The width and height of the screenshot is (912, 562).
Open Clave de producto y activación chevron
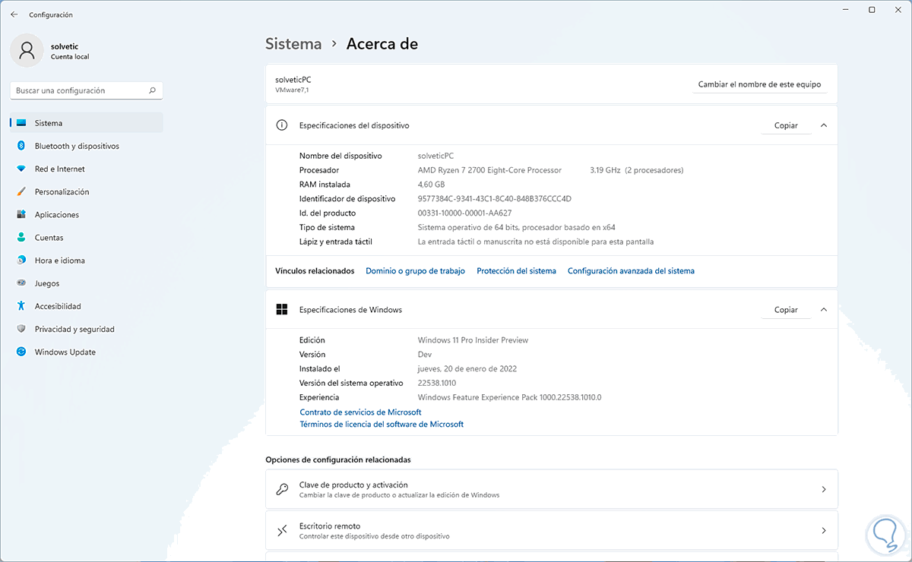point(824,490)
